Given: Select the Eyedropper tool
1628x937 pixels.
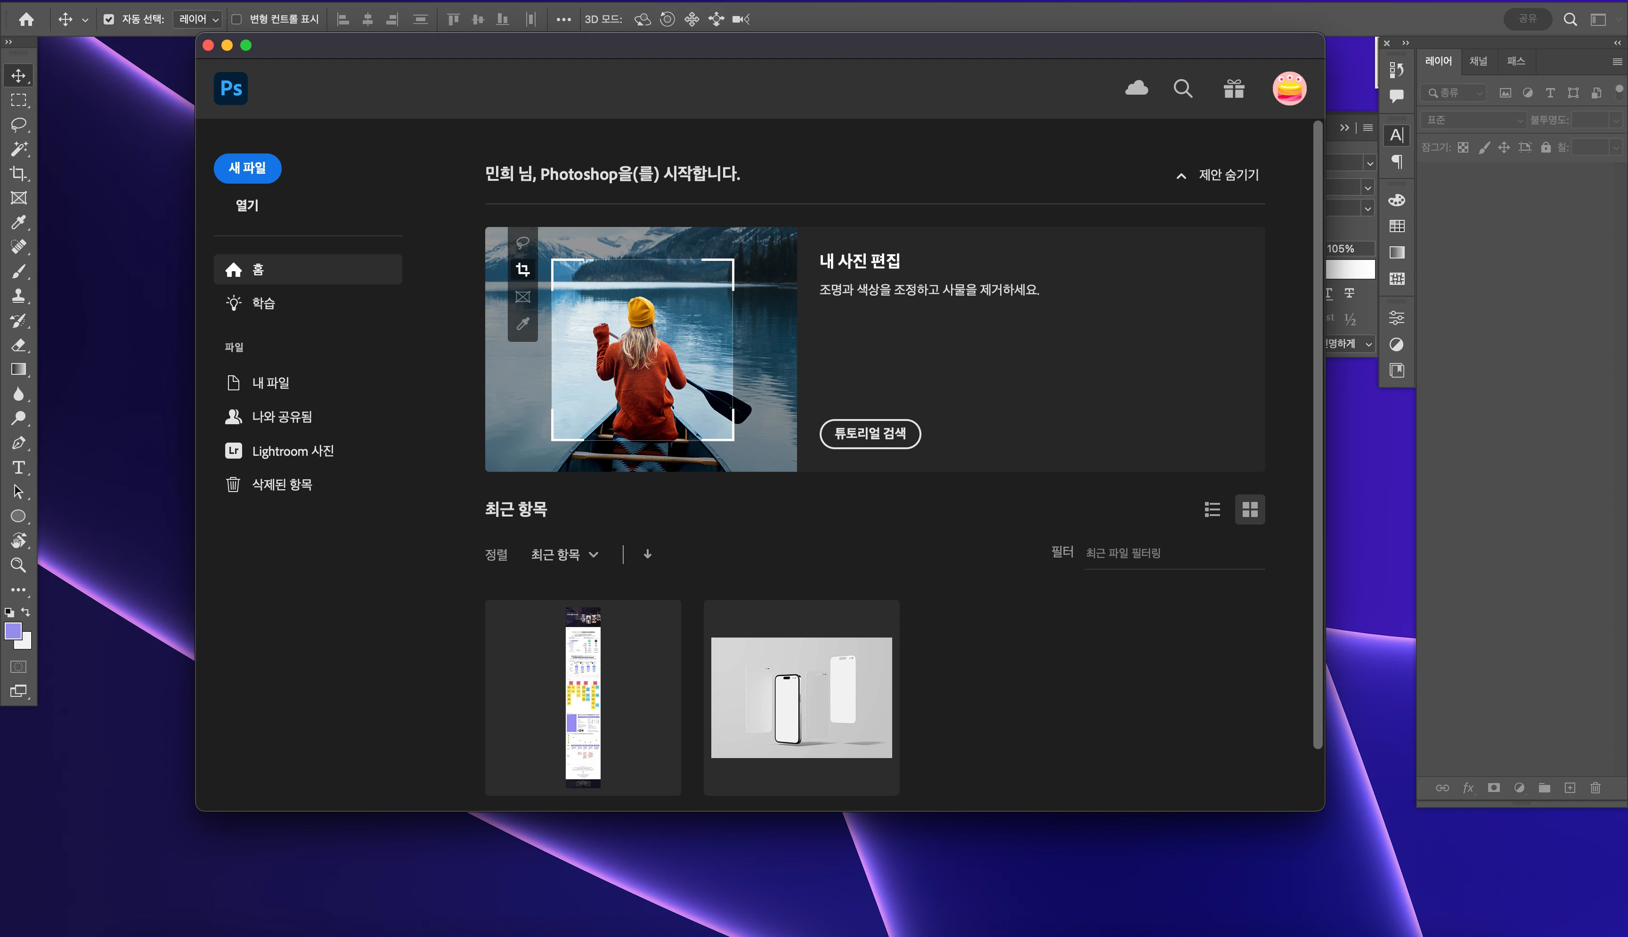Looking at the screenshot, I should (19, 223).
